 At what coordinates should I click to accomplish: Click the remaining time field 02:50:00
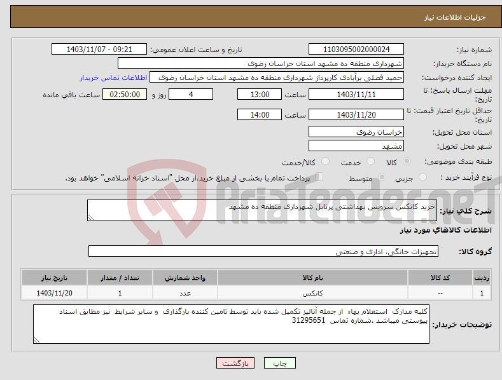click(125, 94)
